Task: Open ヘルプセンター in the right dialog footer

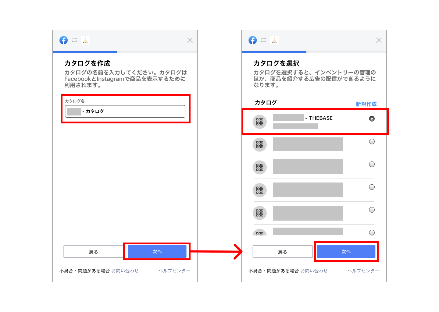Action: tap(363, 270)
